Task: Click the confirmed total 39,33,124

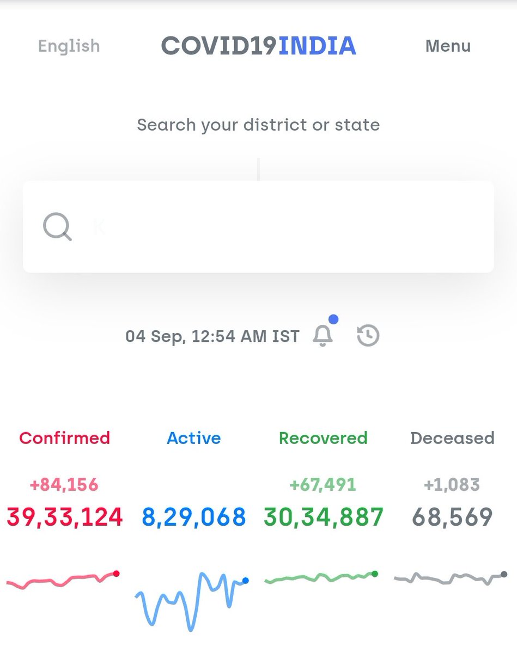Action: coord(65,517)
